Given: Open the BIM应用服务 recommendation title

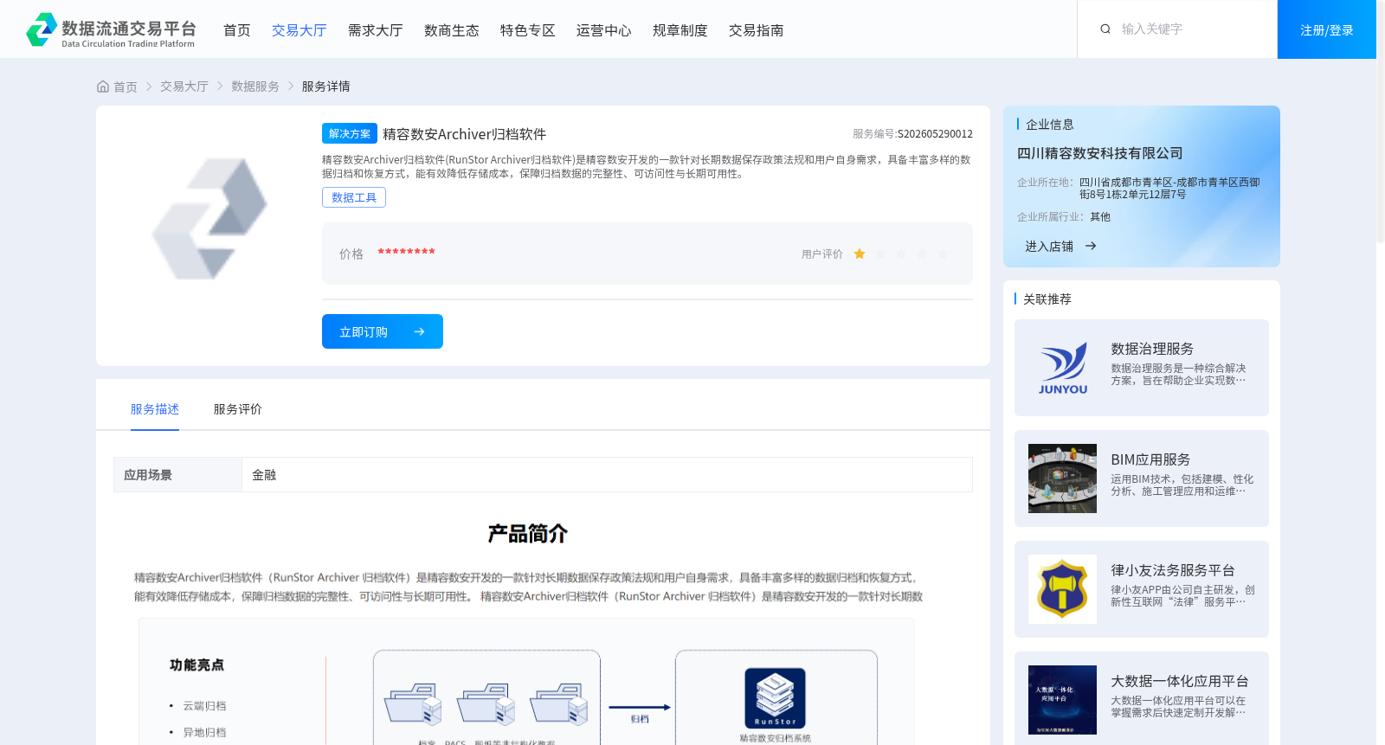Looking at the screenshot, I should (x=1150, y=459).
